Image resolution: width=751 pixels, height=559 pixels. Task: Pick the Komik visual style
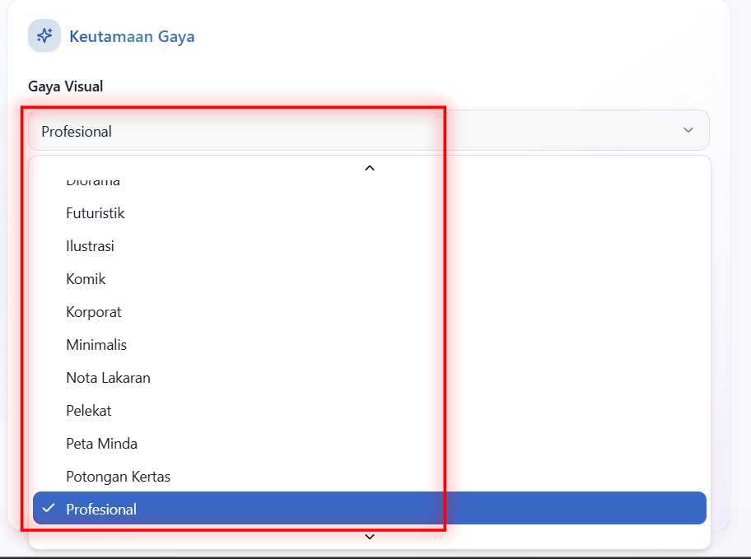(86, 279)
